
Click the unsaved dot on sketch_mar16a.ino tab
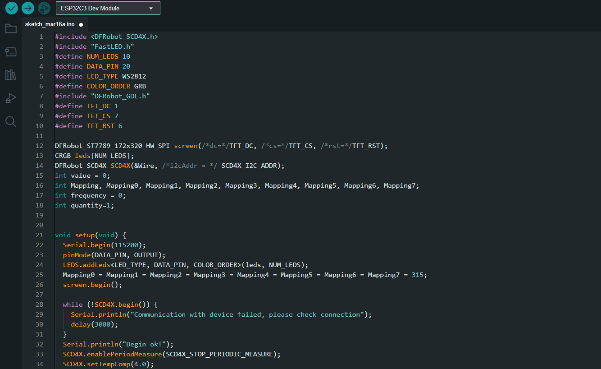point(81,25)
